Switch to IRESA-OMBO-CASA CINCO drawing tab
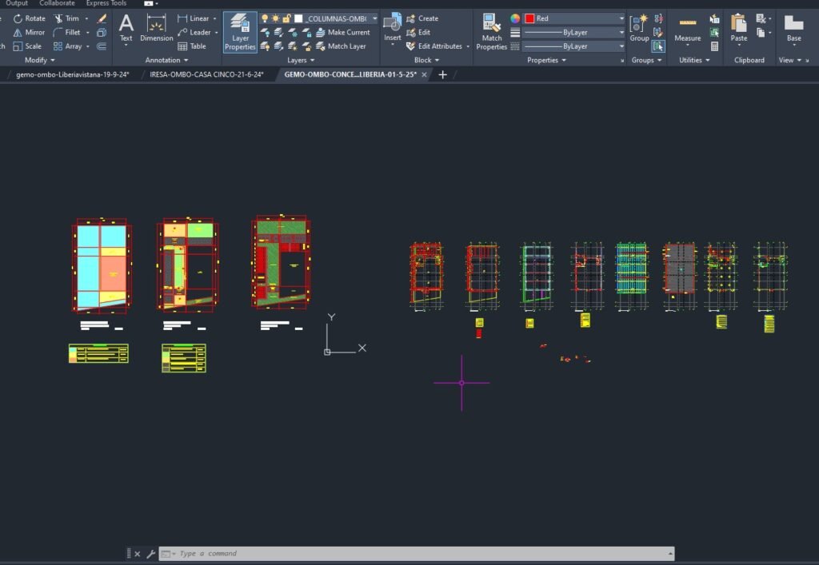819x565 pixels. (x=206, y=74)
